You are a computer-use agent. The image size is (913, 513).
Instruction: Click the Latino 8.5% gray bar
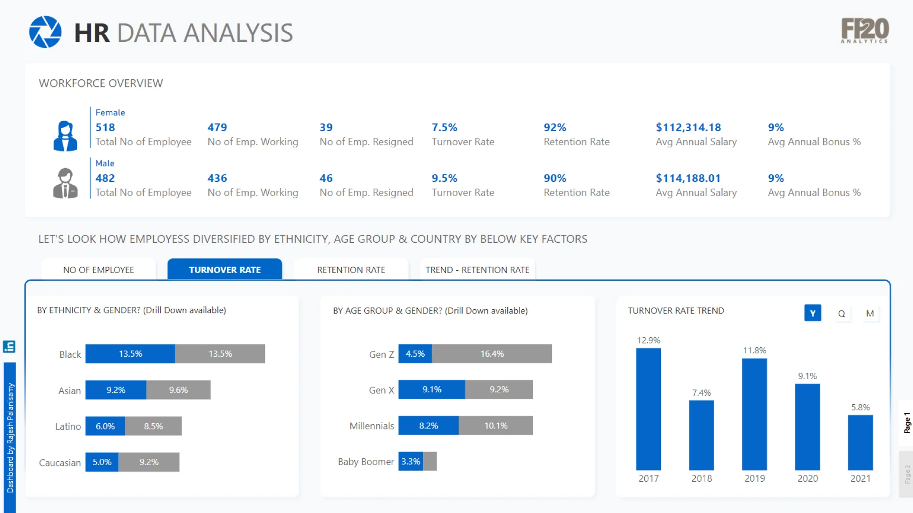pos(153,426)
